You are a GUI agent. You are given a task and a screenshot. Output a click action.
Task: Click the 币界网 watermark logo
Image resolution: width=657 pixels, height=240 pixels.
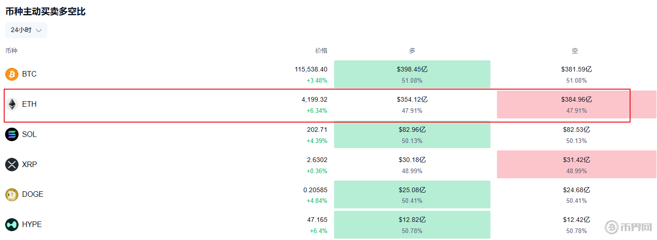(629, 227)
